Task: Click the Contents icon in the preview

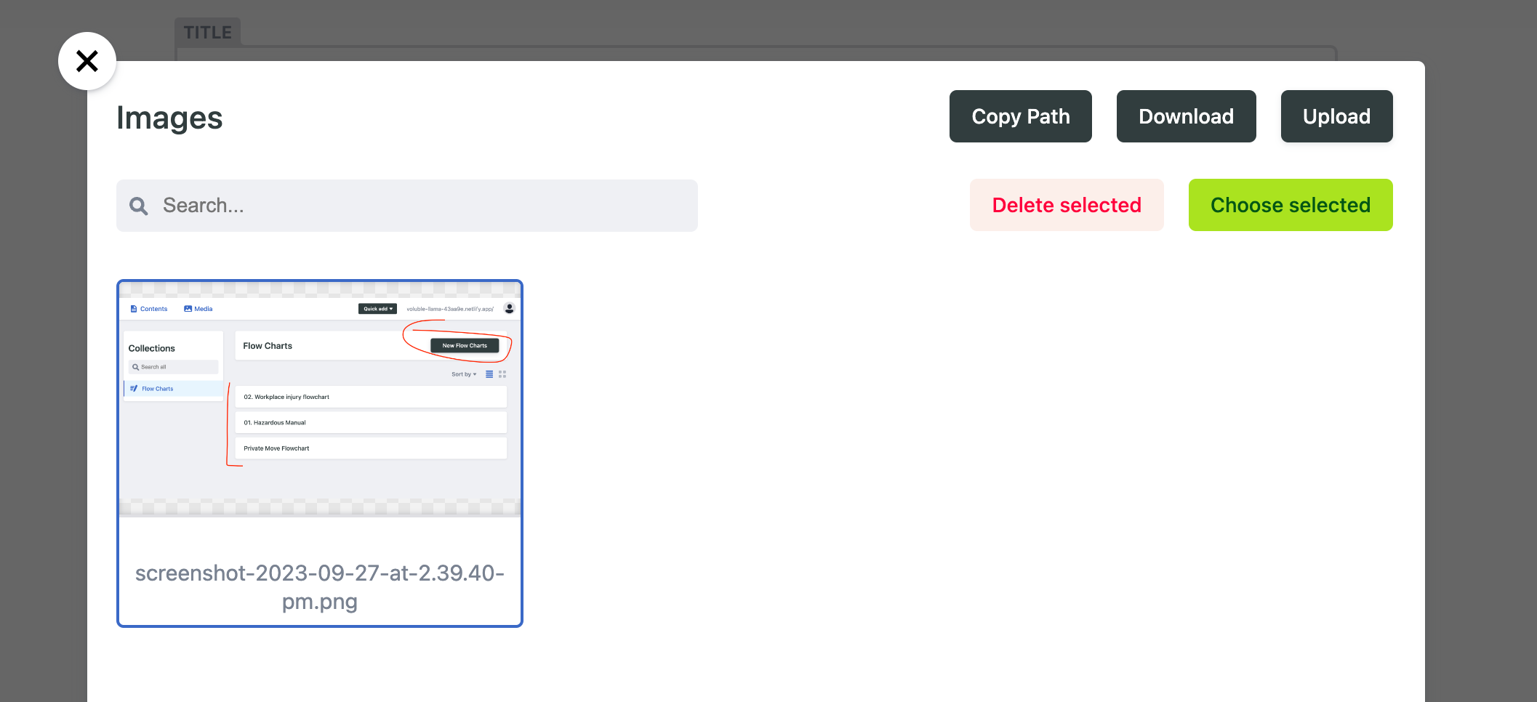Action: tap(134, 309)
